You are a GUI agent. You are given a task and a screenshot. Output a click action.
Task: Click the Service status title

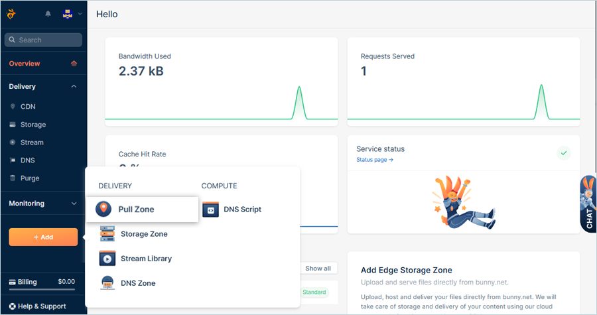point(380,149)
